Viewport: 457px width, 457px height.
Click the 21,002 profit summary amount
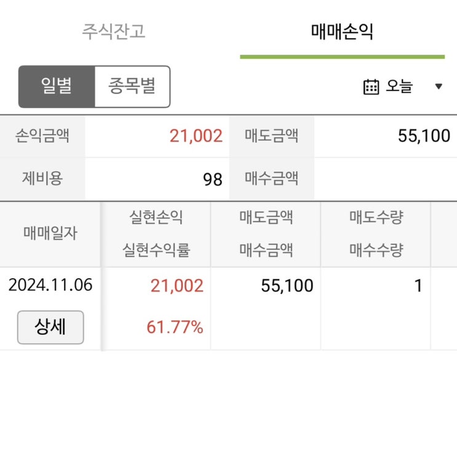(196, 136)
